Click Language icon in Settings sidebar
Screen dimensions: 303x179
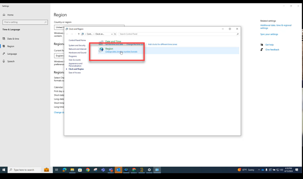4,54
